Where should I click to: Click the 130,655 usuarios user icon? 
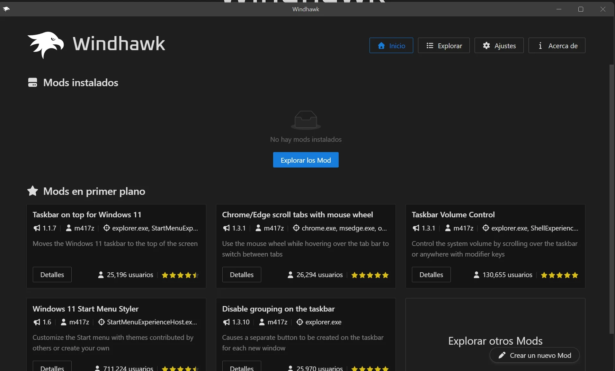(477, 275)
